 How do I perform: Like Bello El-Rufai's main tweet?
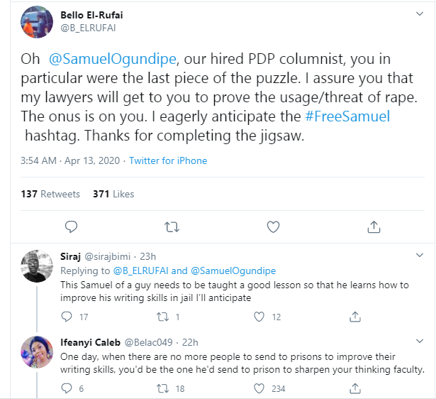point(273,227)
